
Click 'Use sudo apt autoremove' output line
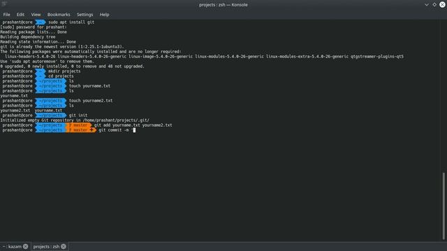(x=47, y=61)
